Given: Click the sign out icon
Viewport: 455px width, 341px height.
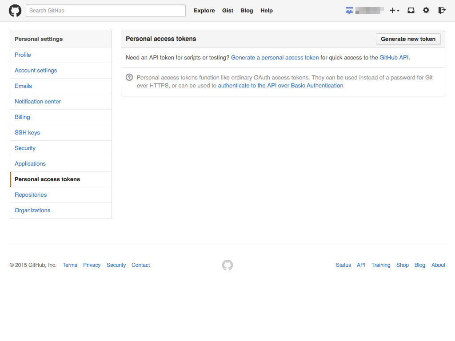Looking at the screenshot, I should tap(441, 11).
